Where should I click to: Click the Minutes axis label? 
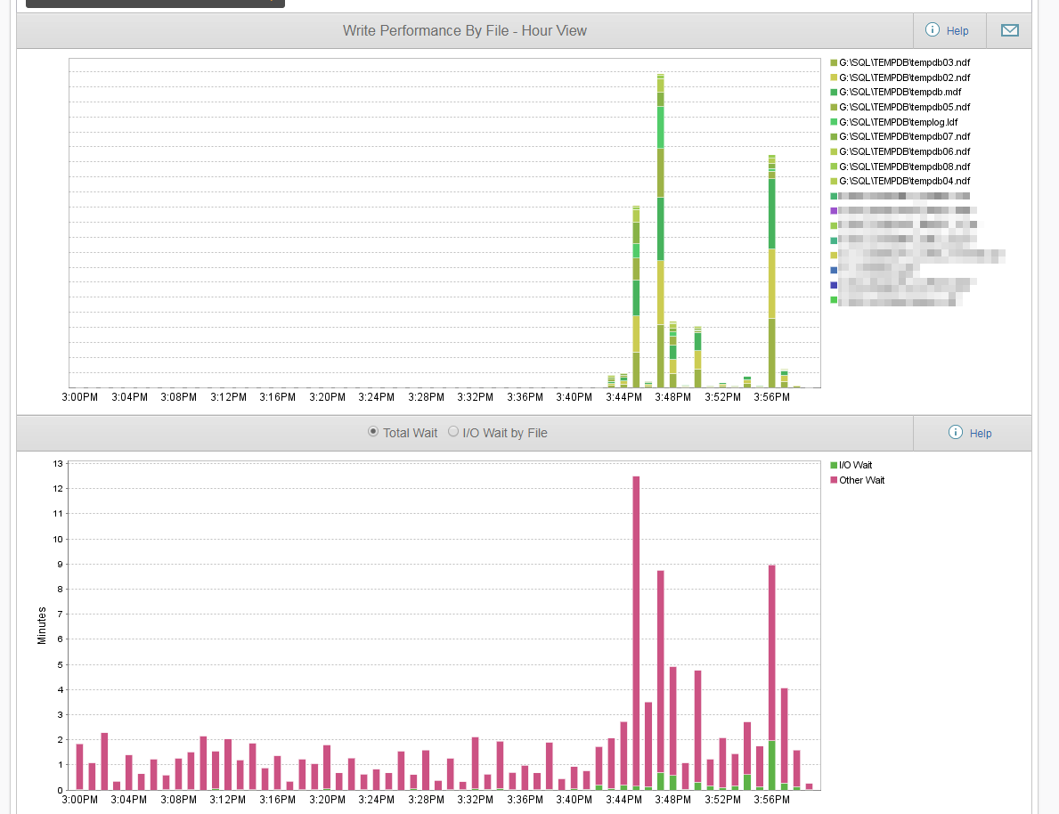tap(42, 625)
